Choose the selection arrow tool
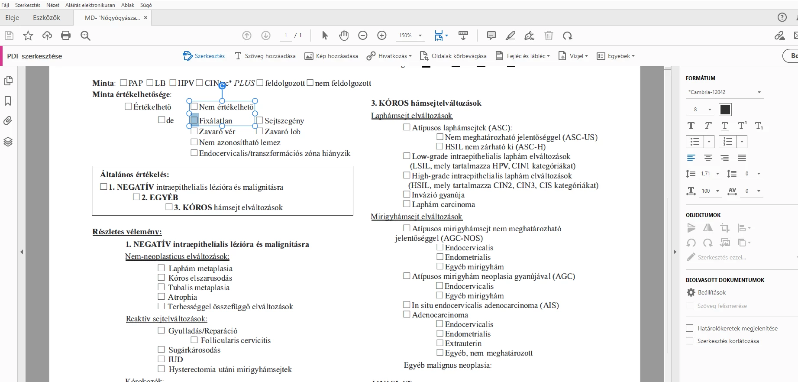The height and width of the screenshot is (382, 798). tap(325, 36)
